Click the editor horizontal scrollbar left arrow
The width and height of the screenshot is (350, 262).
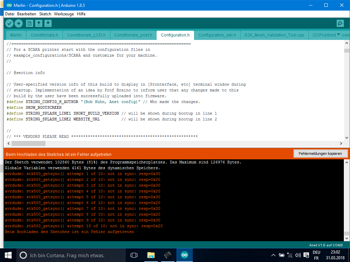click(x=9, y=144)
